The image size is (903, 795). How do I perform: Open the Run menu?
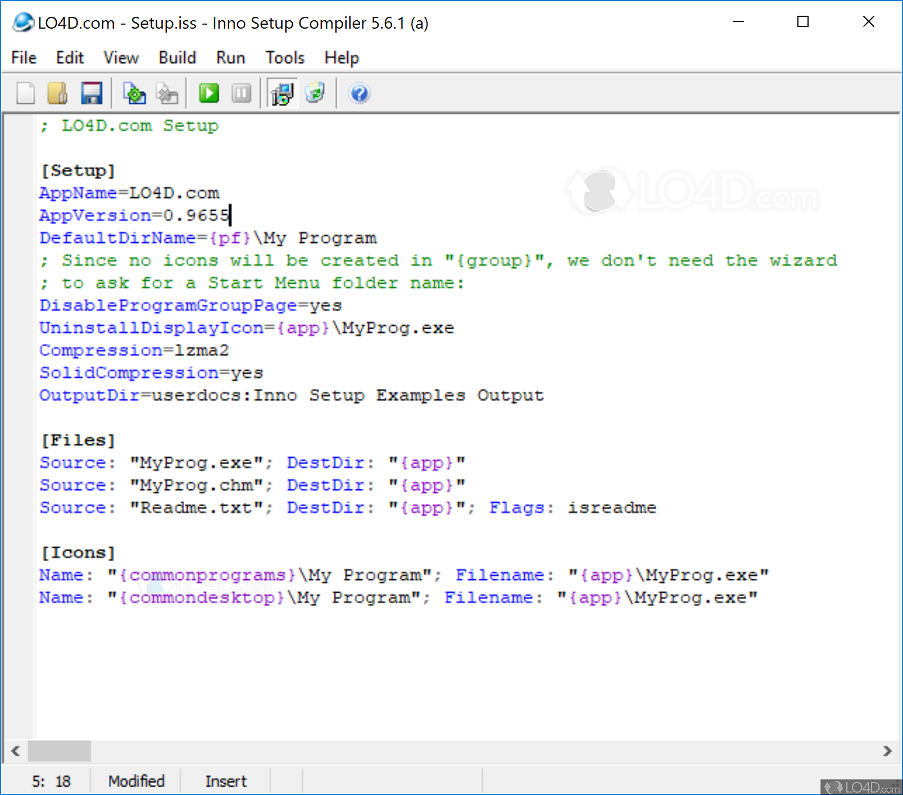(x=231, y=58)
